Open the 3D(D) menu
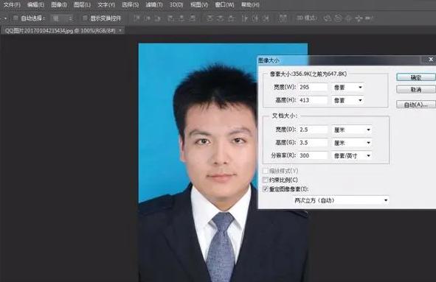This screenshot has width=436, height=282. point(176,4)
